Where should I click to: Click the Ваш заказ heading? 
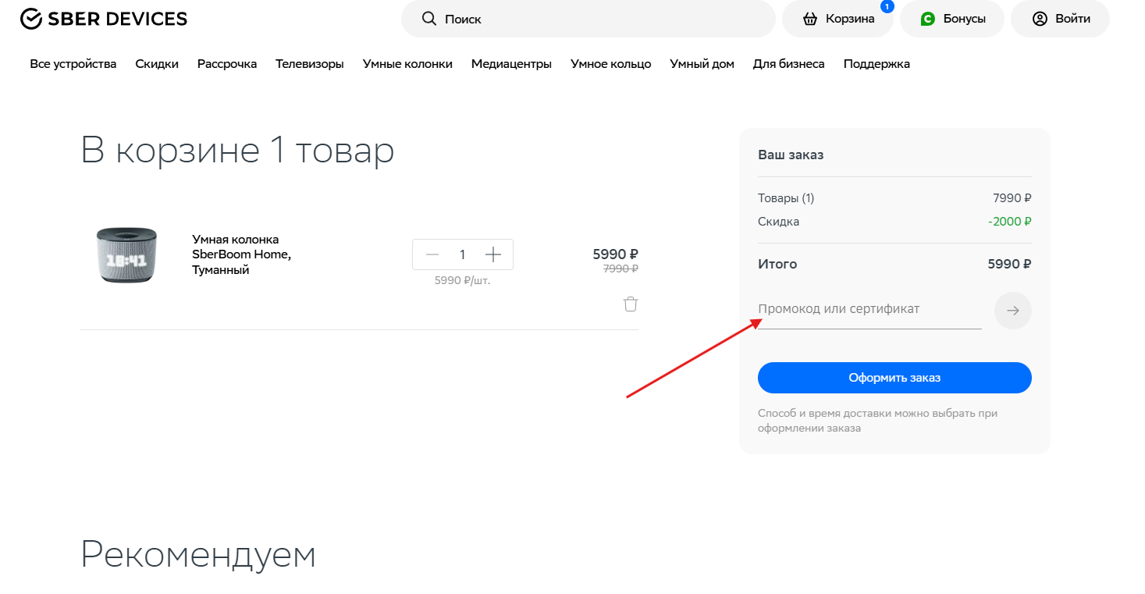pyautogui.click(x=791, y=155)
